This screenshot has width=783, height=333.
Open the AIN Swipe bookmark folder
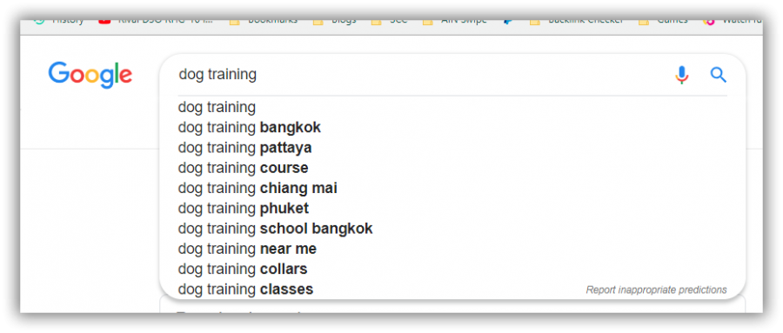coord(454,21)
